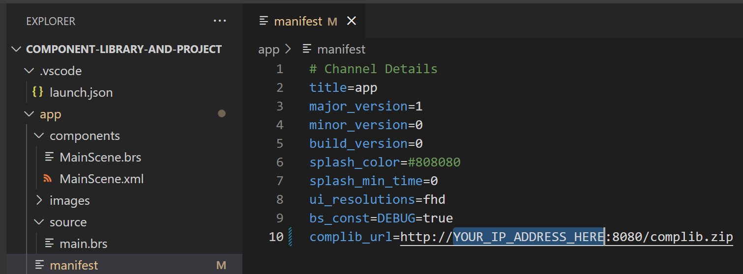Image resolution: width=743 pixels, height=274 pixels.
Task: Click the manifest tab file icon
Action: click(264, 21)
